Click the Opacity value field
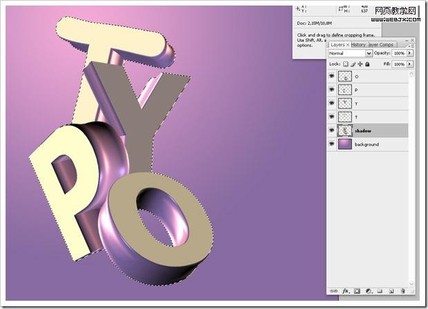Screen dimensions: 428x309 399,53
